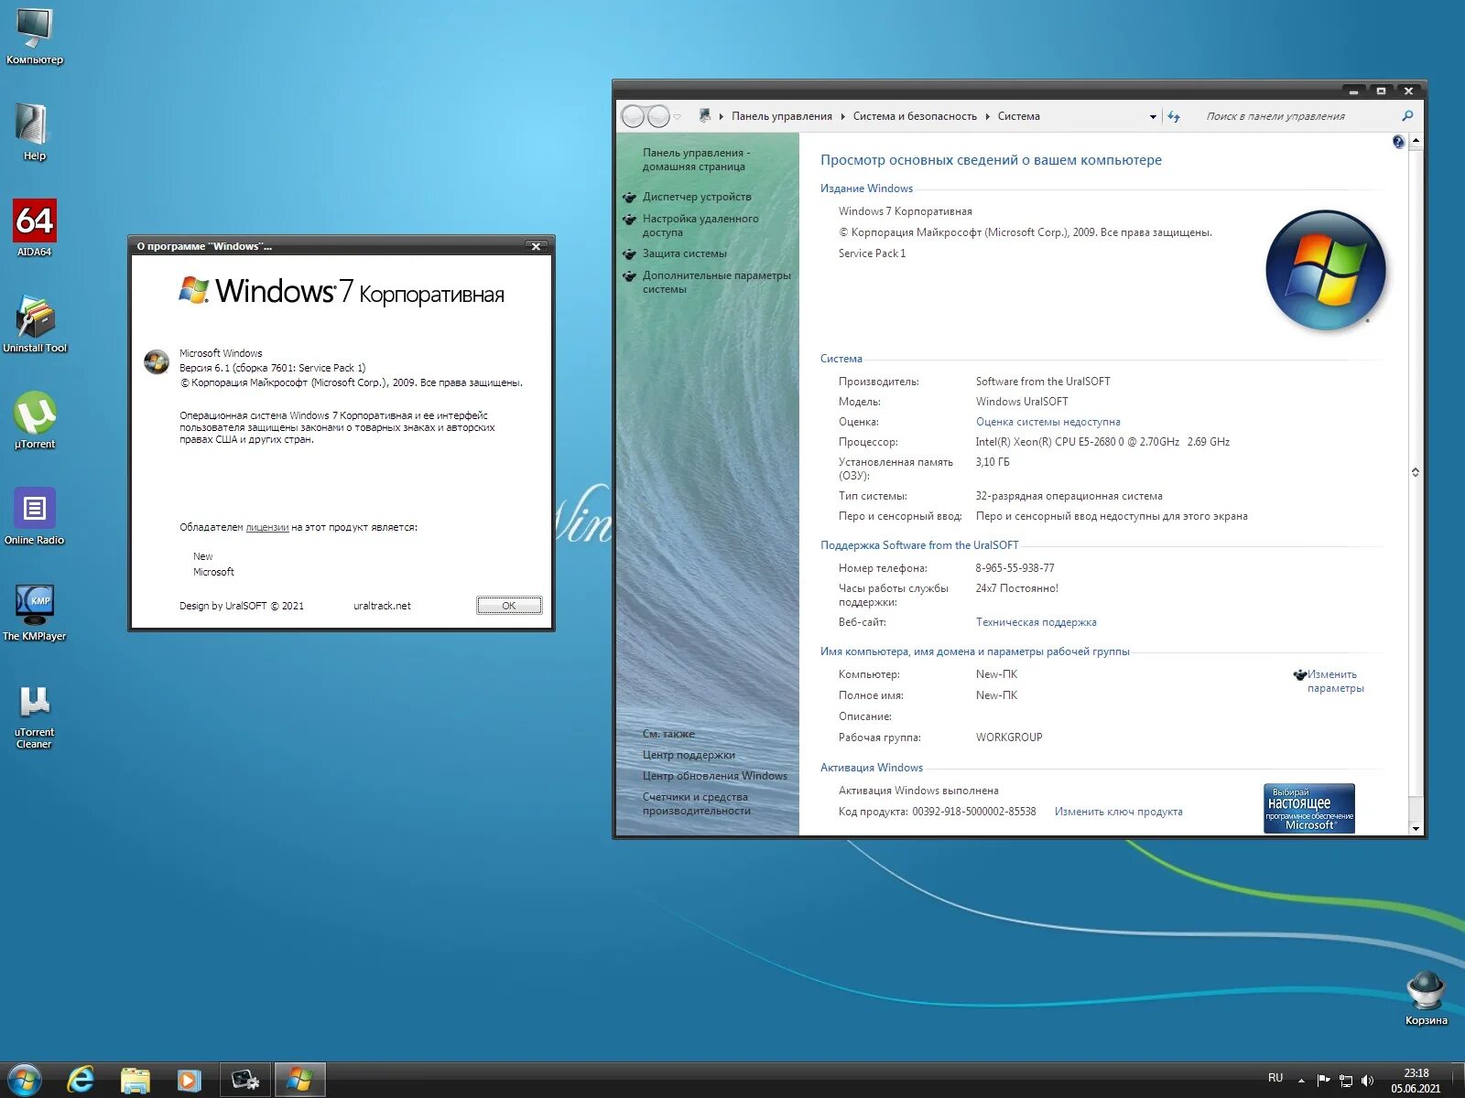
Task: Click the Forward arrow in System window
Action: click(658, 116)
